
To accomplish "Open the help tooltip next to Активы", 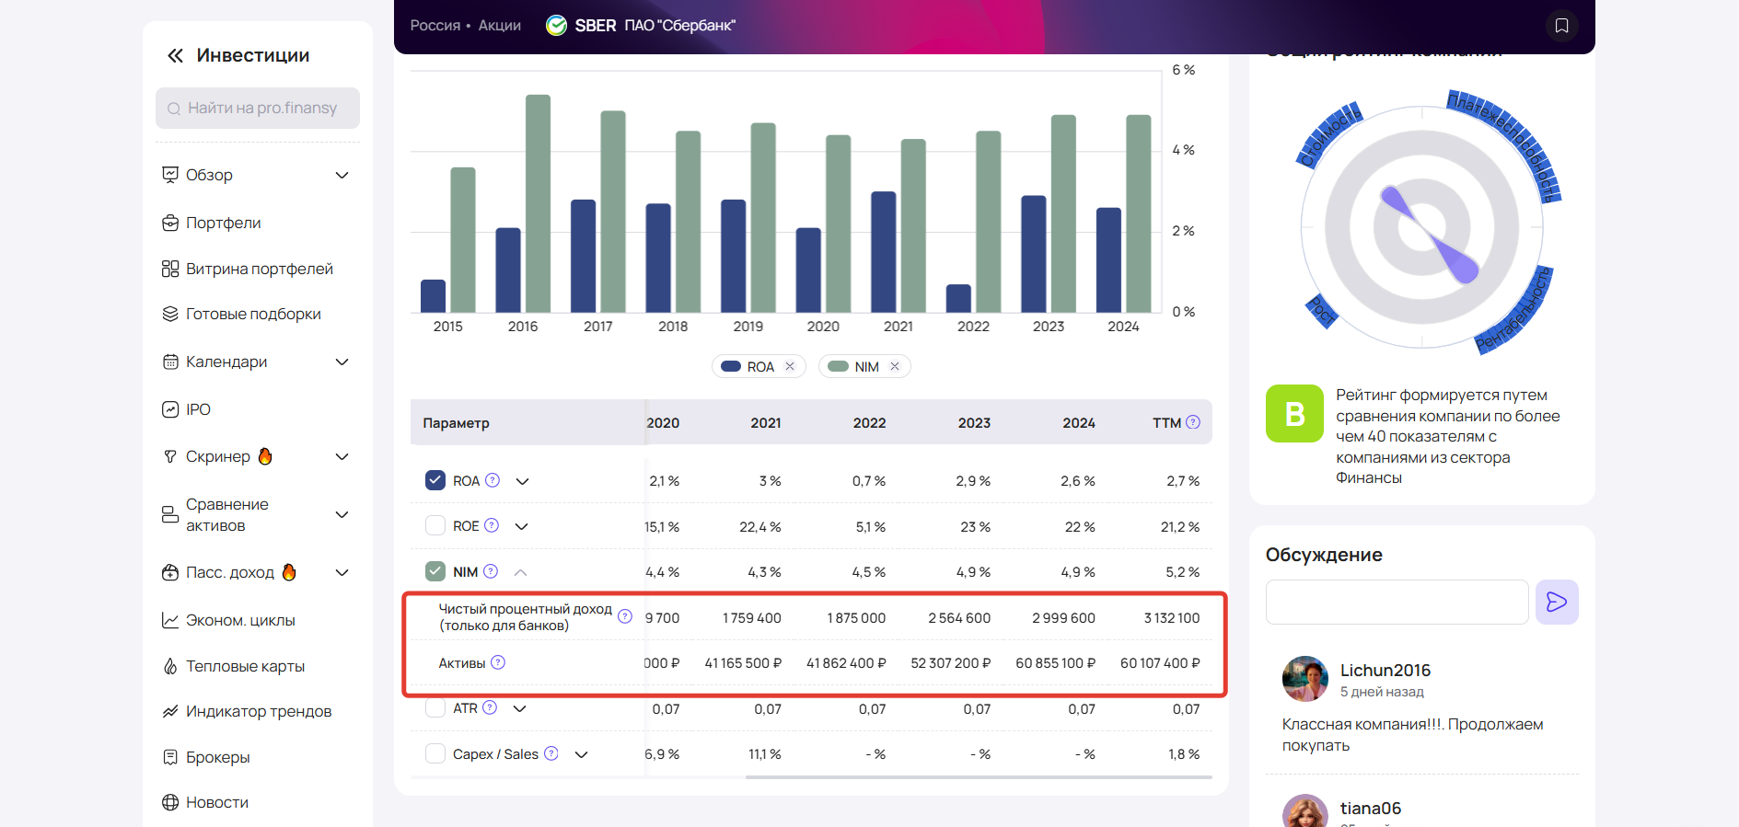I will [498, 662].
